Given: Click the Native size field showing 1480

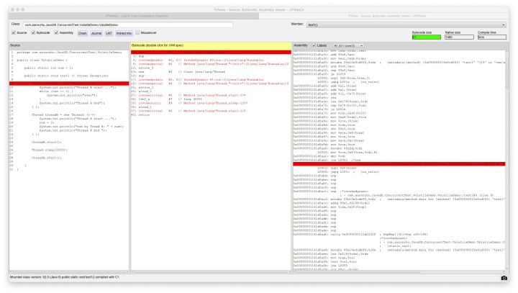Looking at the screenshot, I should tap(459, 37).
